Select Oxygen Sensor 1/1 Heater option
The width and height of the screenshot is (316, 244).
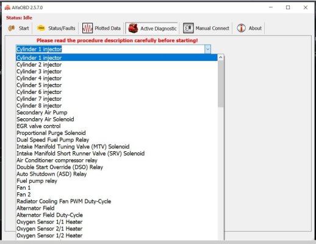coord(117,222)
